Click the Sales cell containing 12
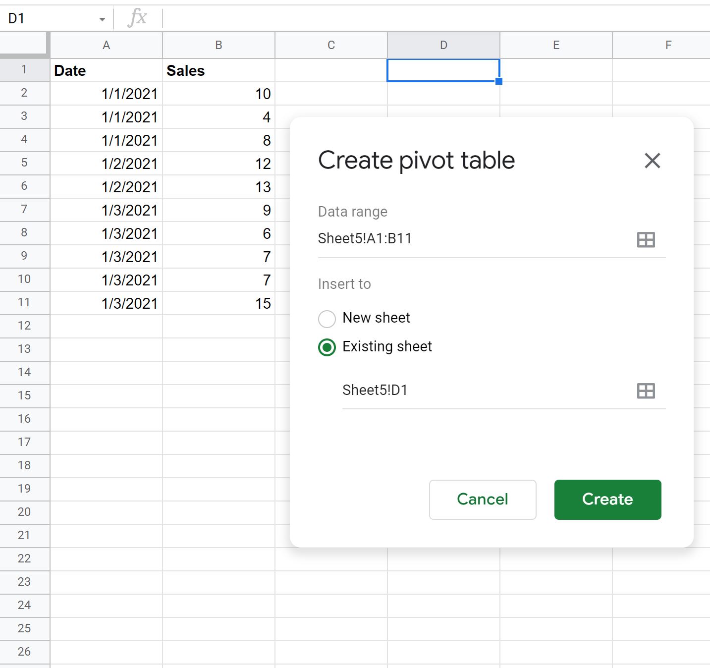Screen dimensions: 710x668 (218, 164)
